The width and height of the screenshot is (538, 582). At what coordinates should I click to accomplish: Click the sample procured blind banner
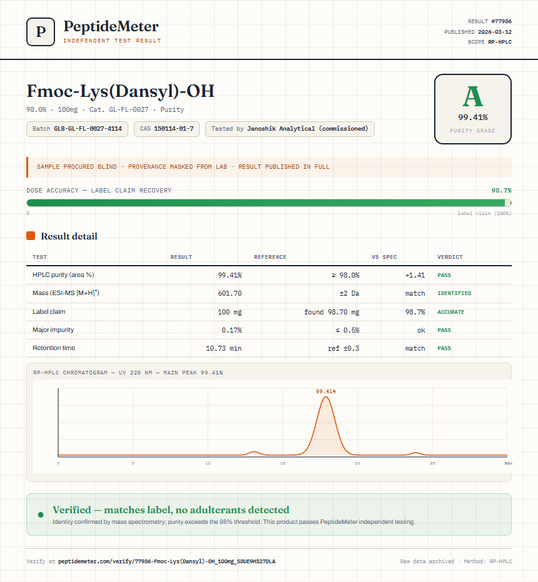coord(269,167)
